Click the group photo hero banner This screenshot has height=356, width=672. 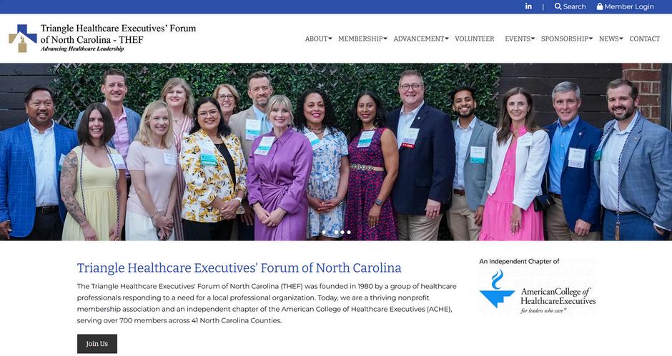point(336,152)
